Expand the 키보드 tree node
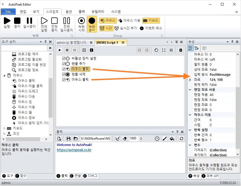This screenshot has height=186, width=241. [4, 128]
